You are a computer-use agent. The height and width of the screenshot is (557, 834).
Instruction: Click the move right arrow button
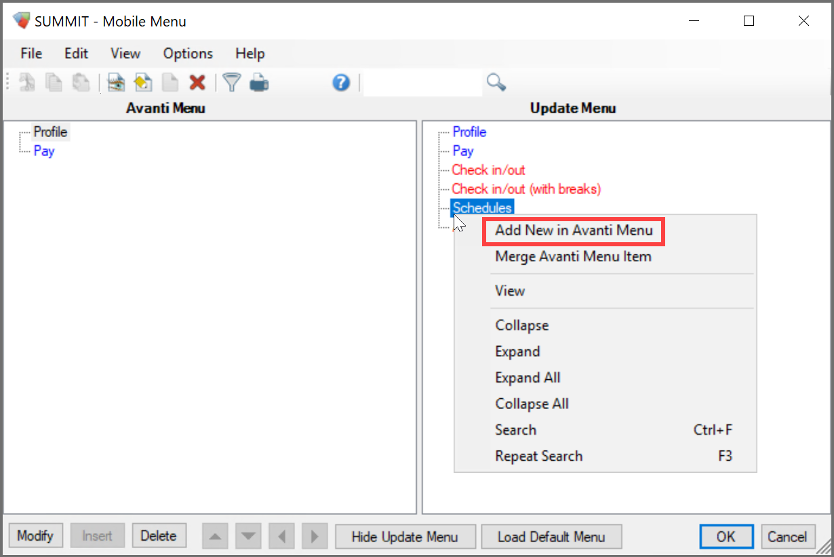point(314,536)
